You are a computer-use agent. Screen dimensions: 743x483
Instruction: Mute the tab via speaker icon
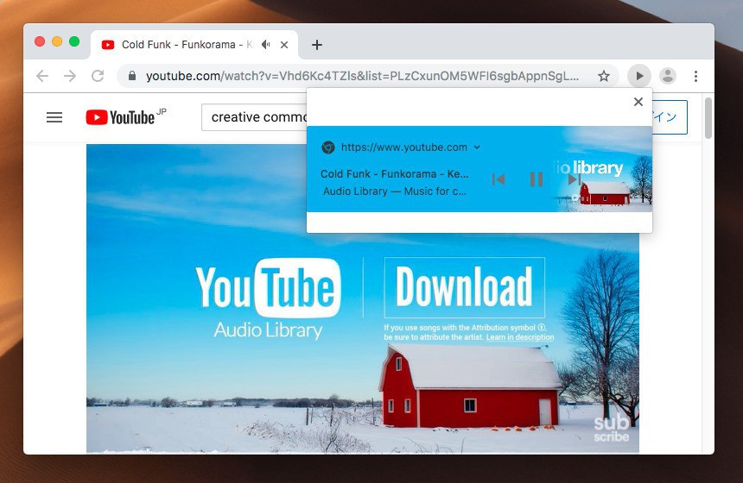click(266, 45)
